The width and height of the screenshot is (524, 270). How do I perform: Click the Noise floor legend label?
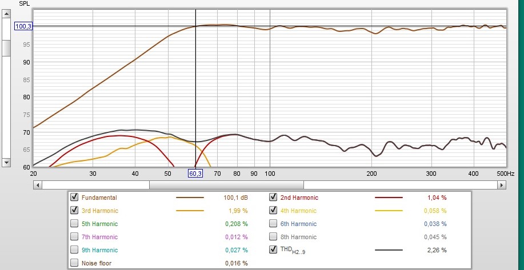pos(97,263)
